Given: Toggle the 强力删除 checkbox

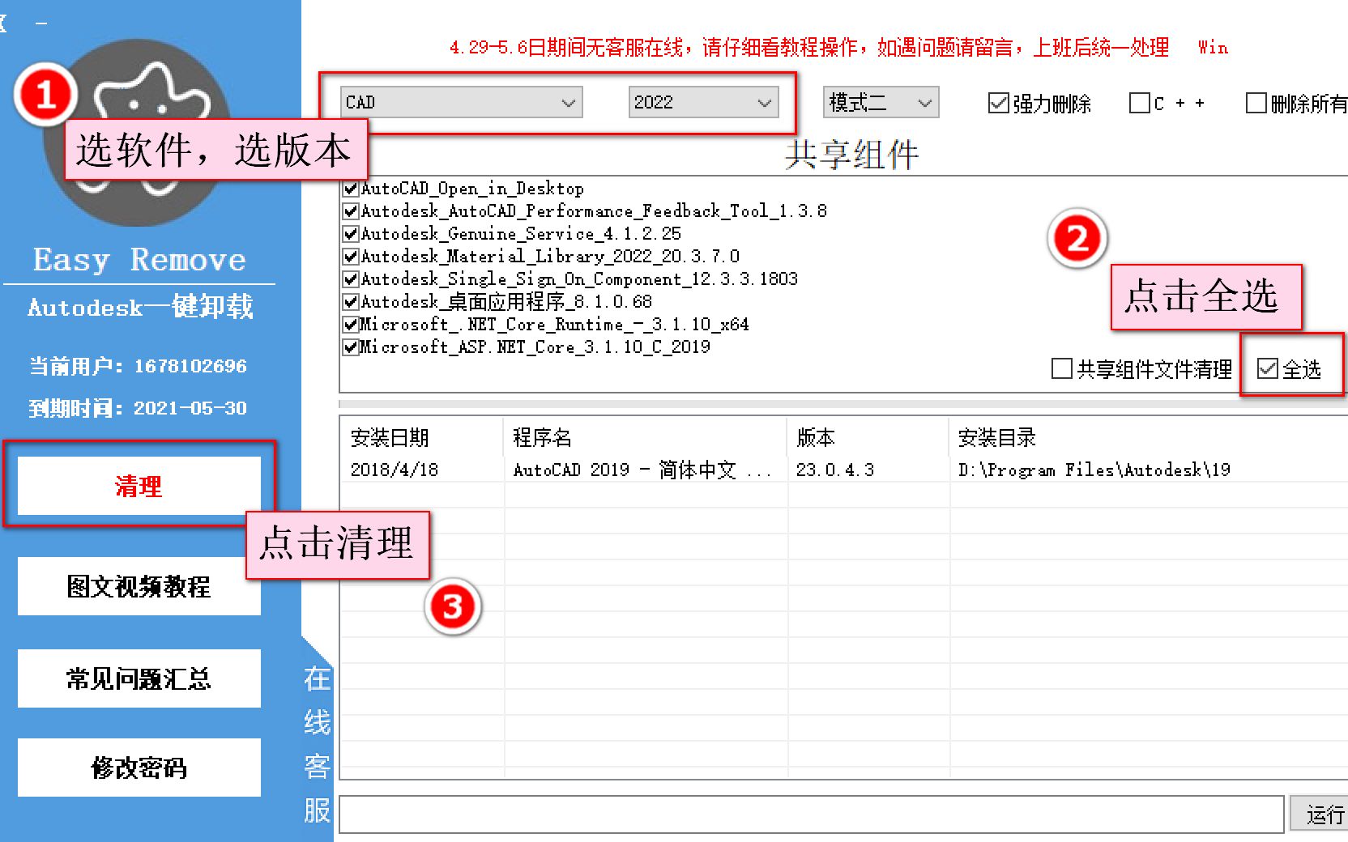Looking at the screenshot, I should [997, 102].
